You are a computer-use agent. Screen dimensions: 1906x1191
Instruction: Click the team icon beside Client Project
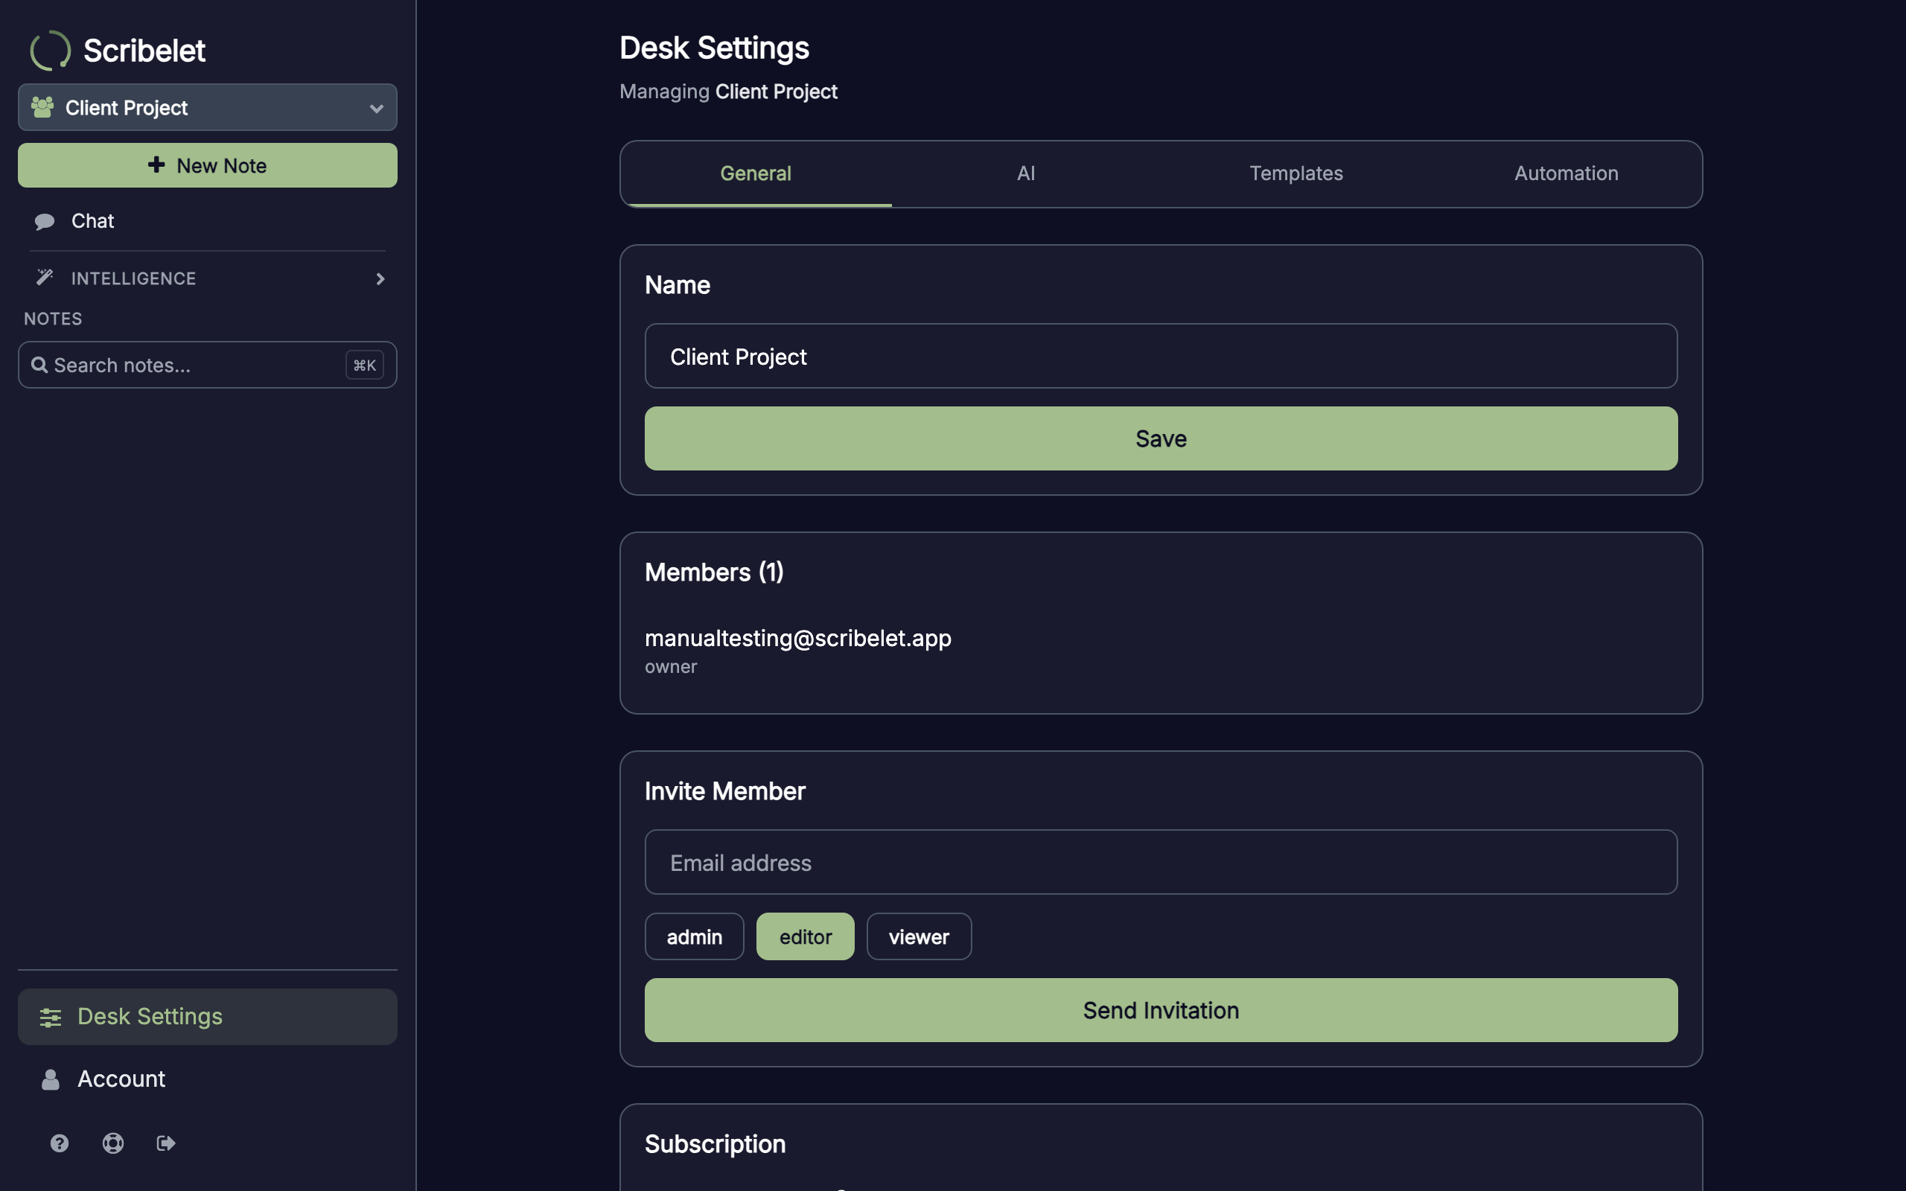42,107
